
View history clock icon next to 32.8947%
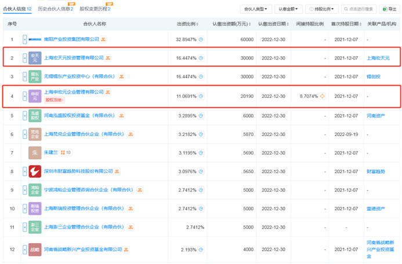click(x=201, y=39)
